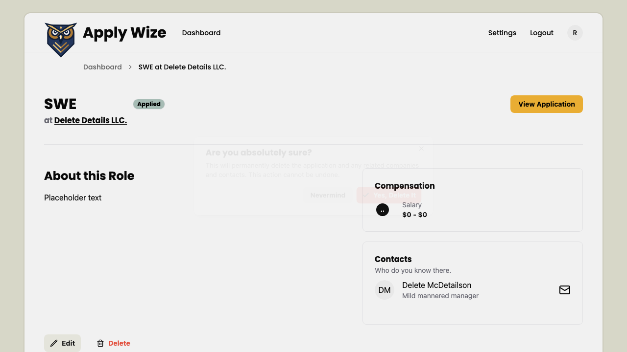Viewport: 627px width, 352px height.
Task: Confirm with the Yes, Delete it button
Action: pyautogui.click(x=389, y=195)
